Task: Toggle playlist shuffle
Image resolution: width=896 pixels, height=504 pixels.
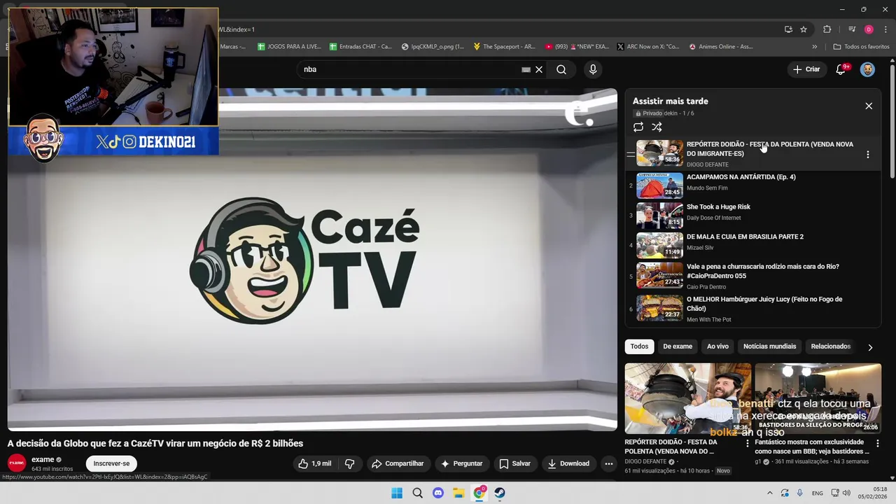Action: tap(657, 127)
